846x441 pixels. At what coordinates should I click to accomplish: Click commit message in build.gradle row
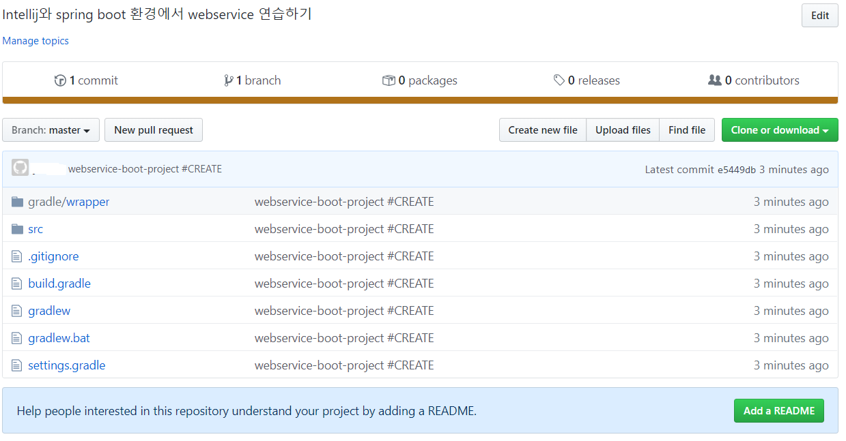point(344,284)
